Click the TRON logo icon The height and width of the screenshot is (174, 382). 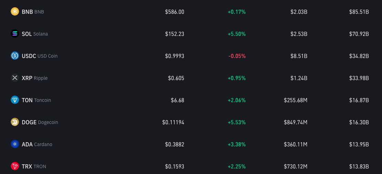click(15, 166)
